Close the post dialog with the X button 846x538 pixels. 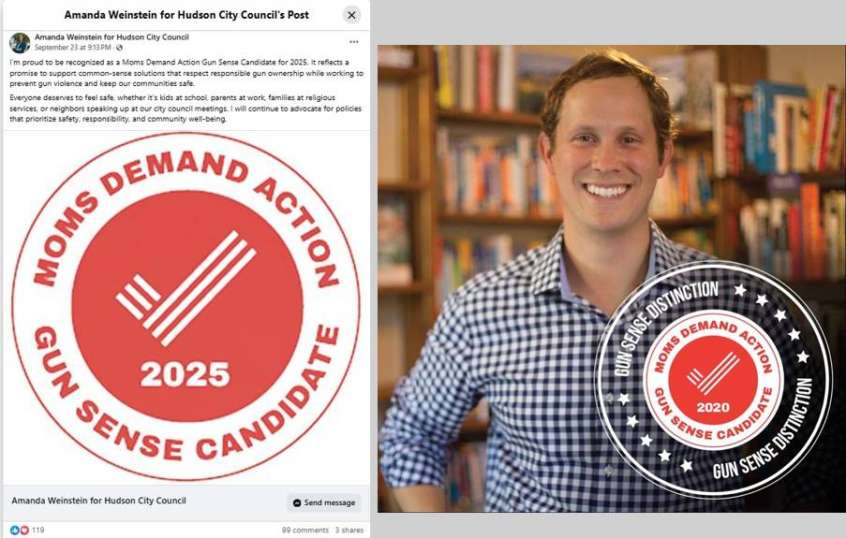351,15
